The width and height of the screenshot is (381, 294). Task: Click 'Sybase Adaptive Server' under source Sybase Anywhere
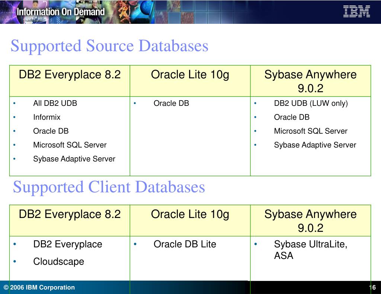(x=315, y=145)
